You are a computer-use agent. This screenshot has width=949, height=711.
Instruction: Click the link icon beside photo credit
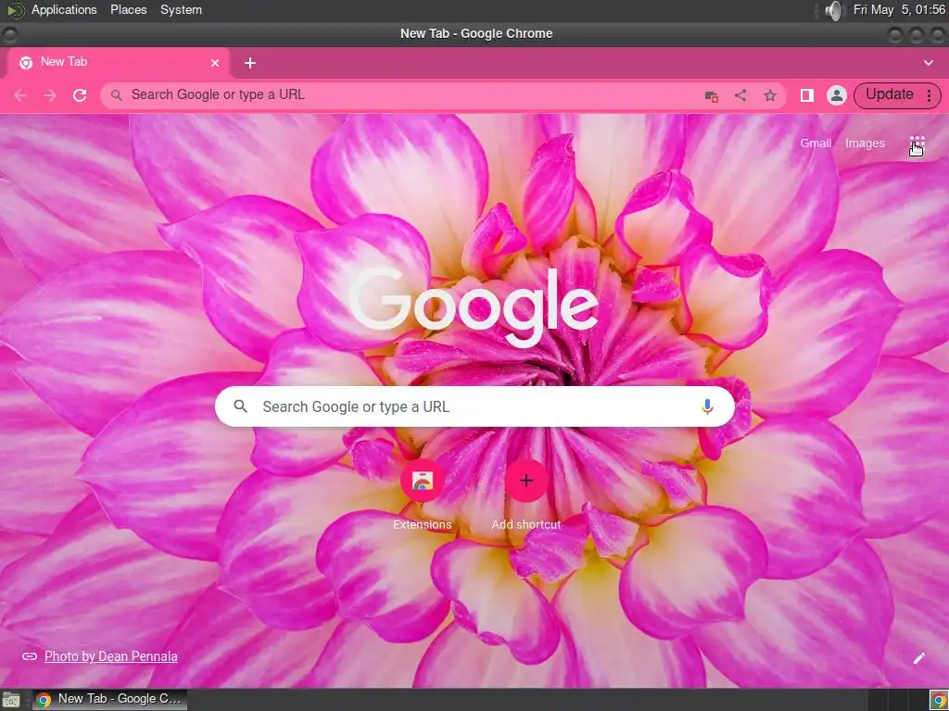[x=29, y=656]
